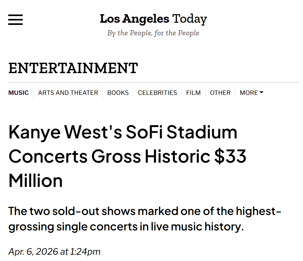Click the divider line under ENTERTAINMENT
The image size is (303, 261).
coord(153,83)
